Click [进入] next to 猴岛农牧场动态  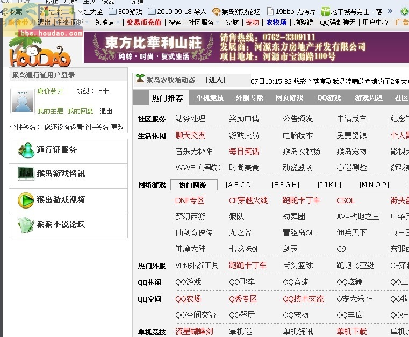[x=216, y=80]
